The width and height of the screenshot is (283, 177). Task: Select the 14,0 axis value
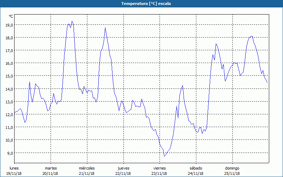tap(10, 89)
